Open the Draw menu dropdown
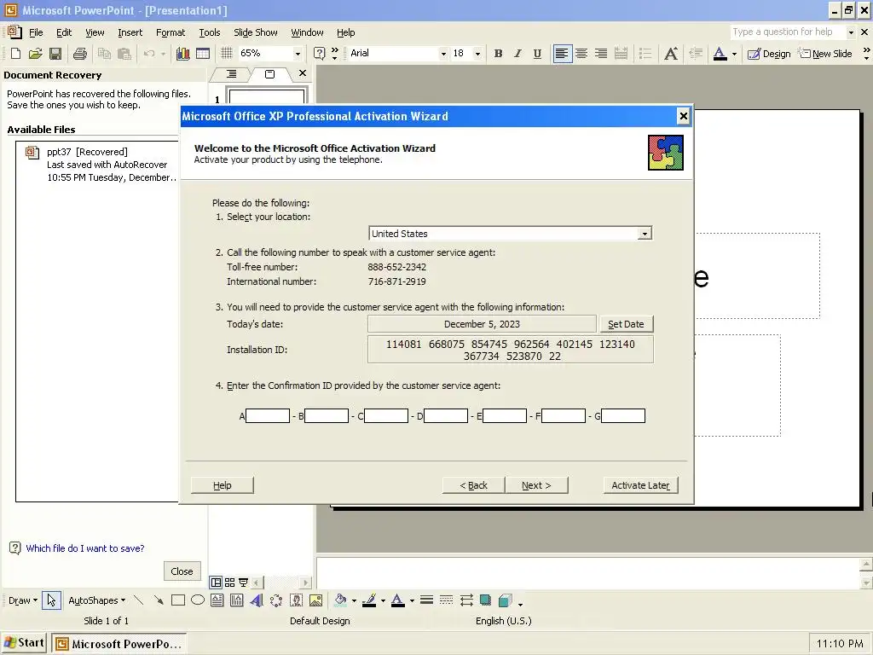Viewport: 873px width, 655px height. pos(23,600)
